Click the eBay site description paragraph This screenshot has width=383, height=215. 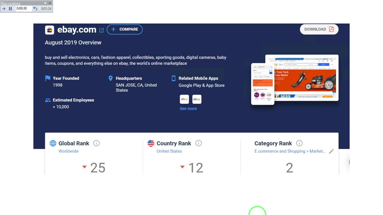pyautogui.click(x=136, y=60)
